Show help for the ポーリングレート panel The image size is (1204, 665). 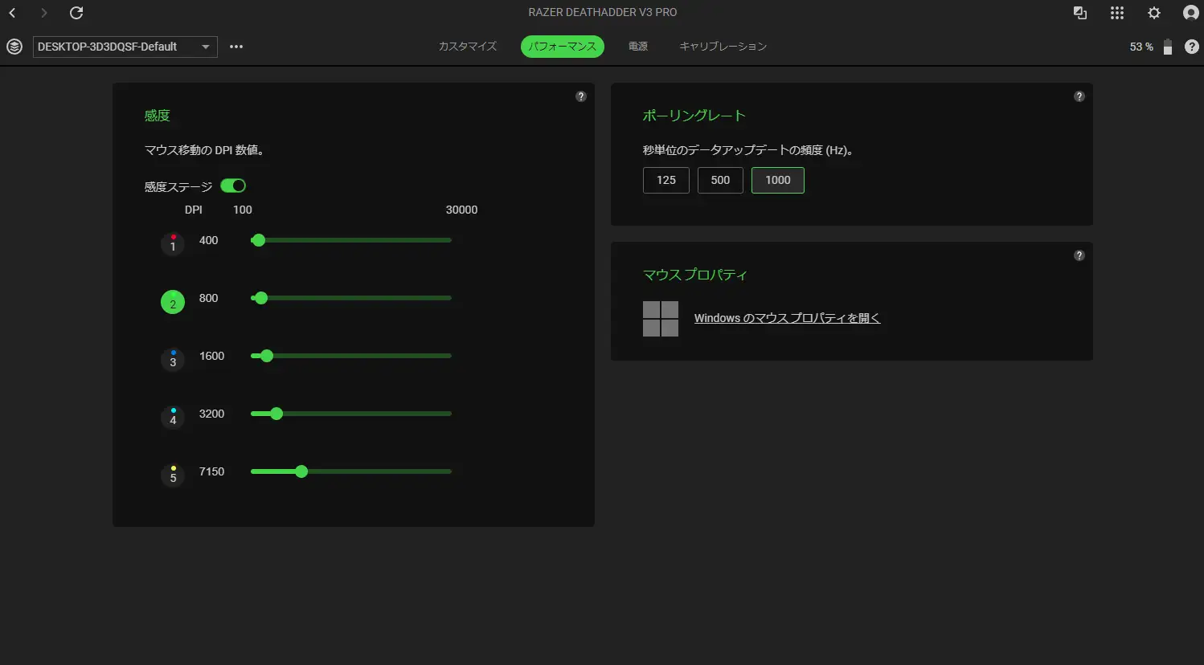click(1079, 96)
